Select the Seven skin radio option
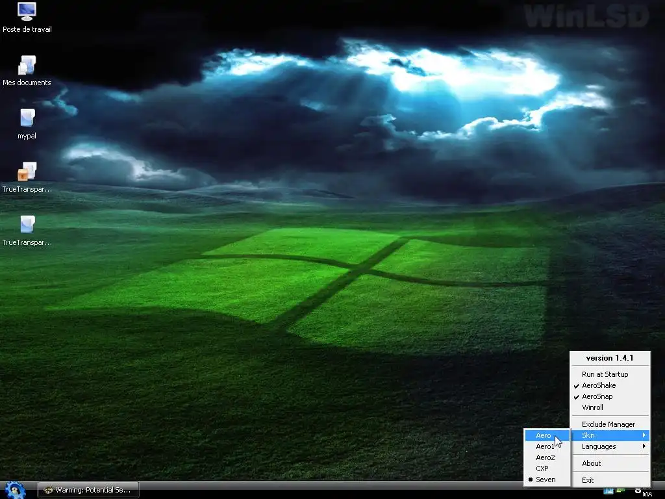The image size is (665, 499). coord(547,480)
